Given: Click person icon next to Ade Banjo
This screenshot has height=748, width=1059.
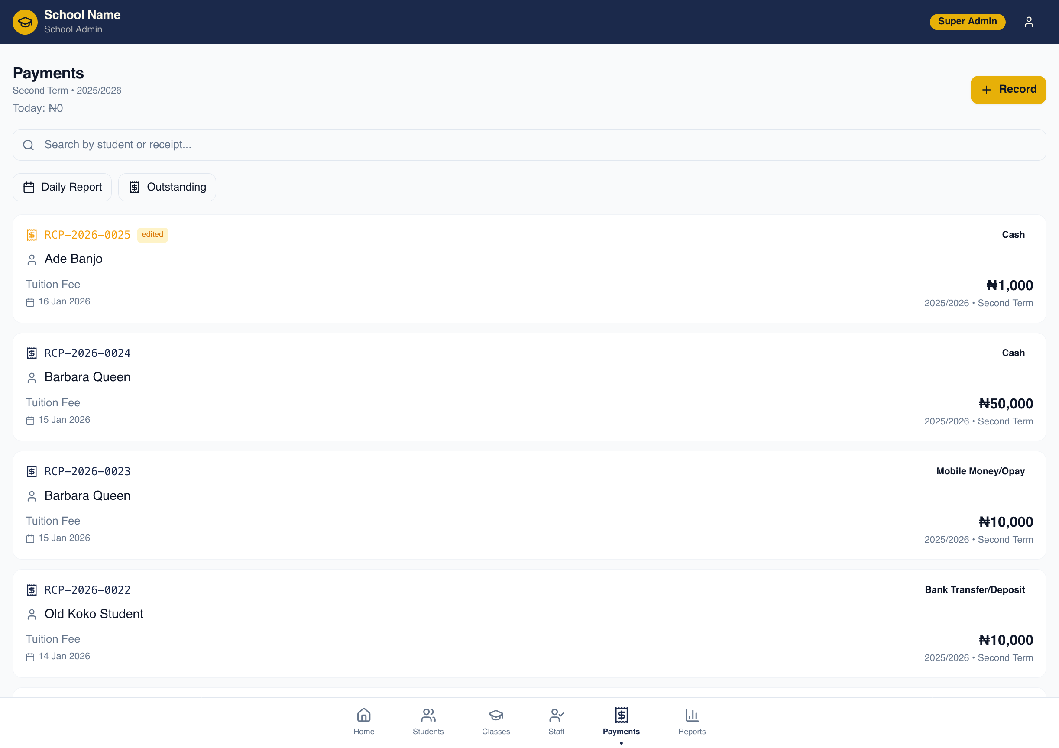Looking at the screenshot, I should click(31, 259).
